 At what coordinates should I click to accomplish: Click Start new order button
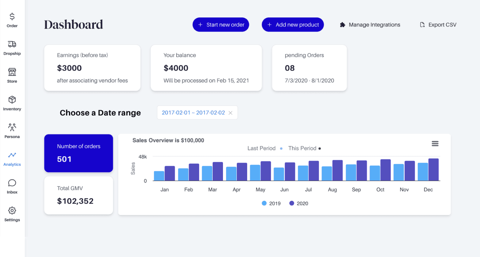pyautogui.click(x=221, y=25)
